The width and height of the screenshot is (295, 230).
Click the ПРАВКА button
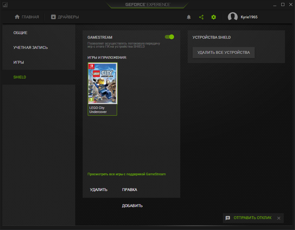click(130, 190)
